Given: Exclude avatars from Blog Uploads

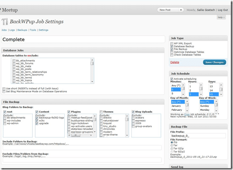Looking at the screenshot, I should pyautogui.click(x=133, y=118).
